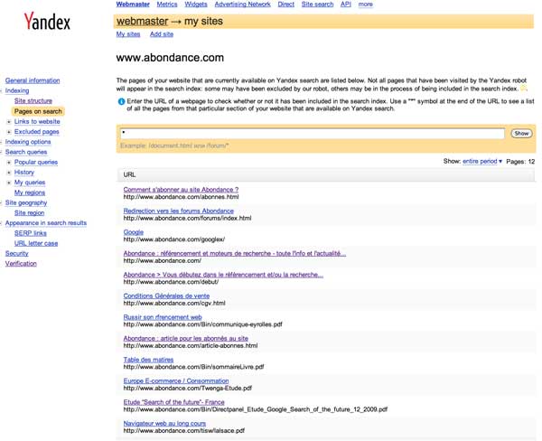The height and width of the screenshot is (441, 542).
Task: Open Appearance in search results
Action: pyautogui.click(x=46, y=223)
